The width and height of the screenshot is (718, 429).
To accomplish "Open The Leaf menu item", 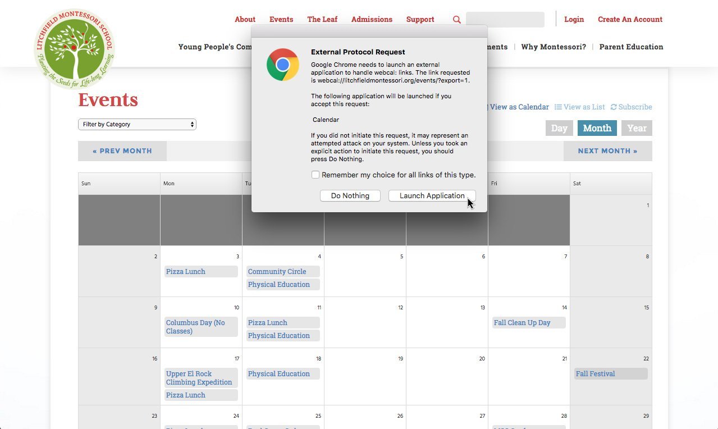I will pyautogui.click(x=322, y=19).
